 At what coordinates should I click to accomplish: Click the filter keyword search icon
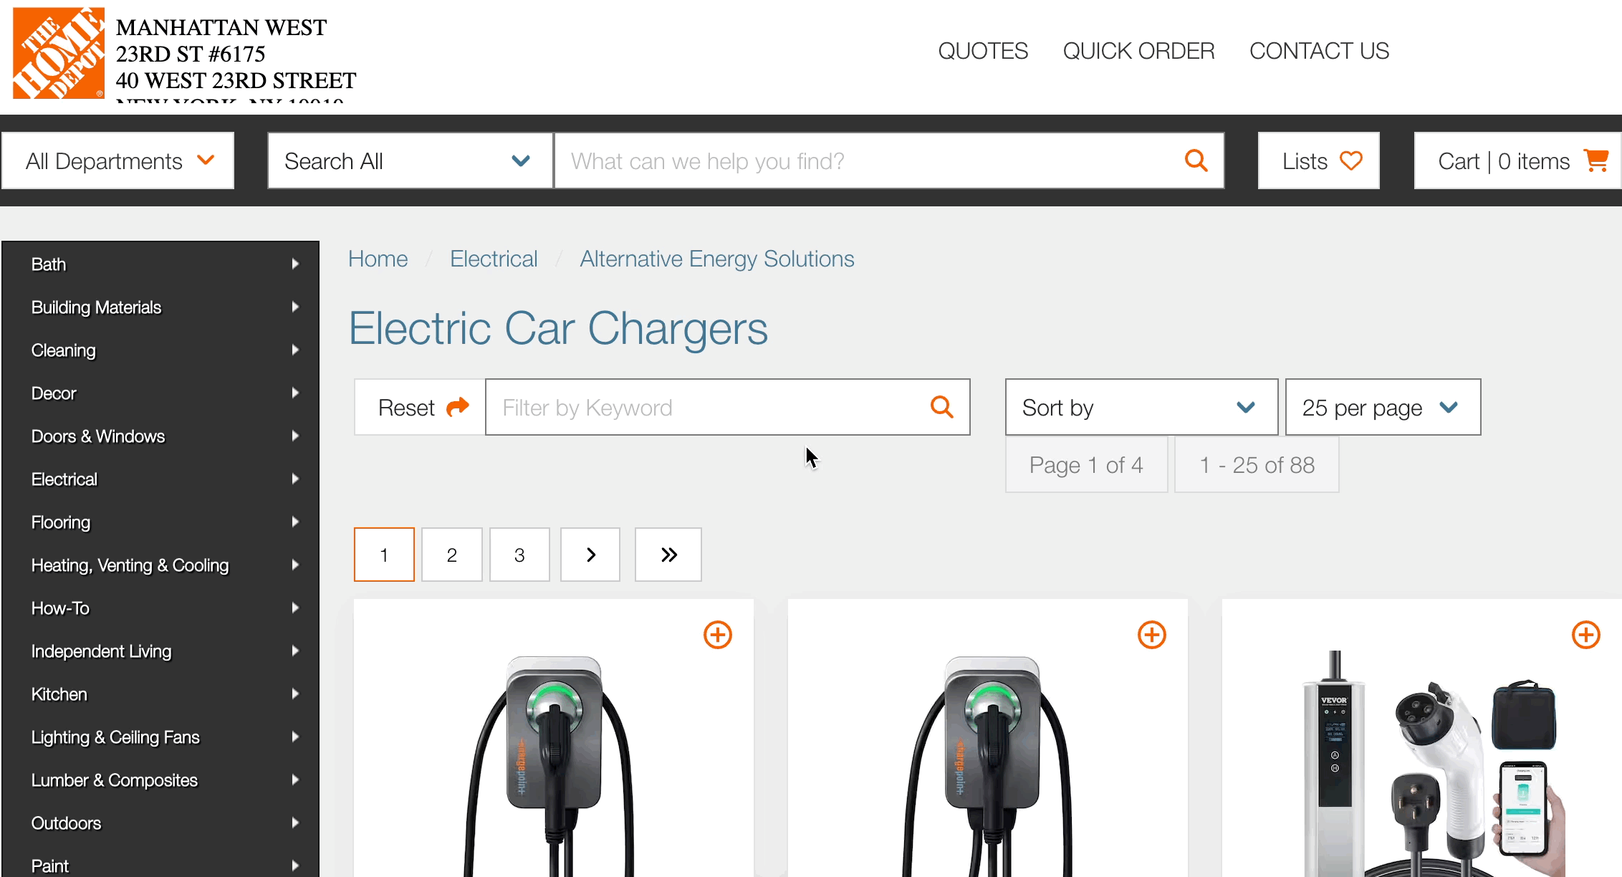pos(941,407)
